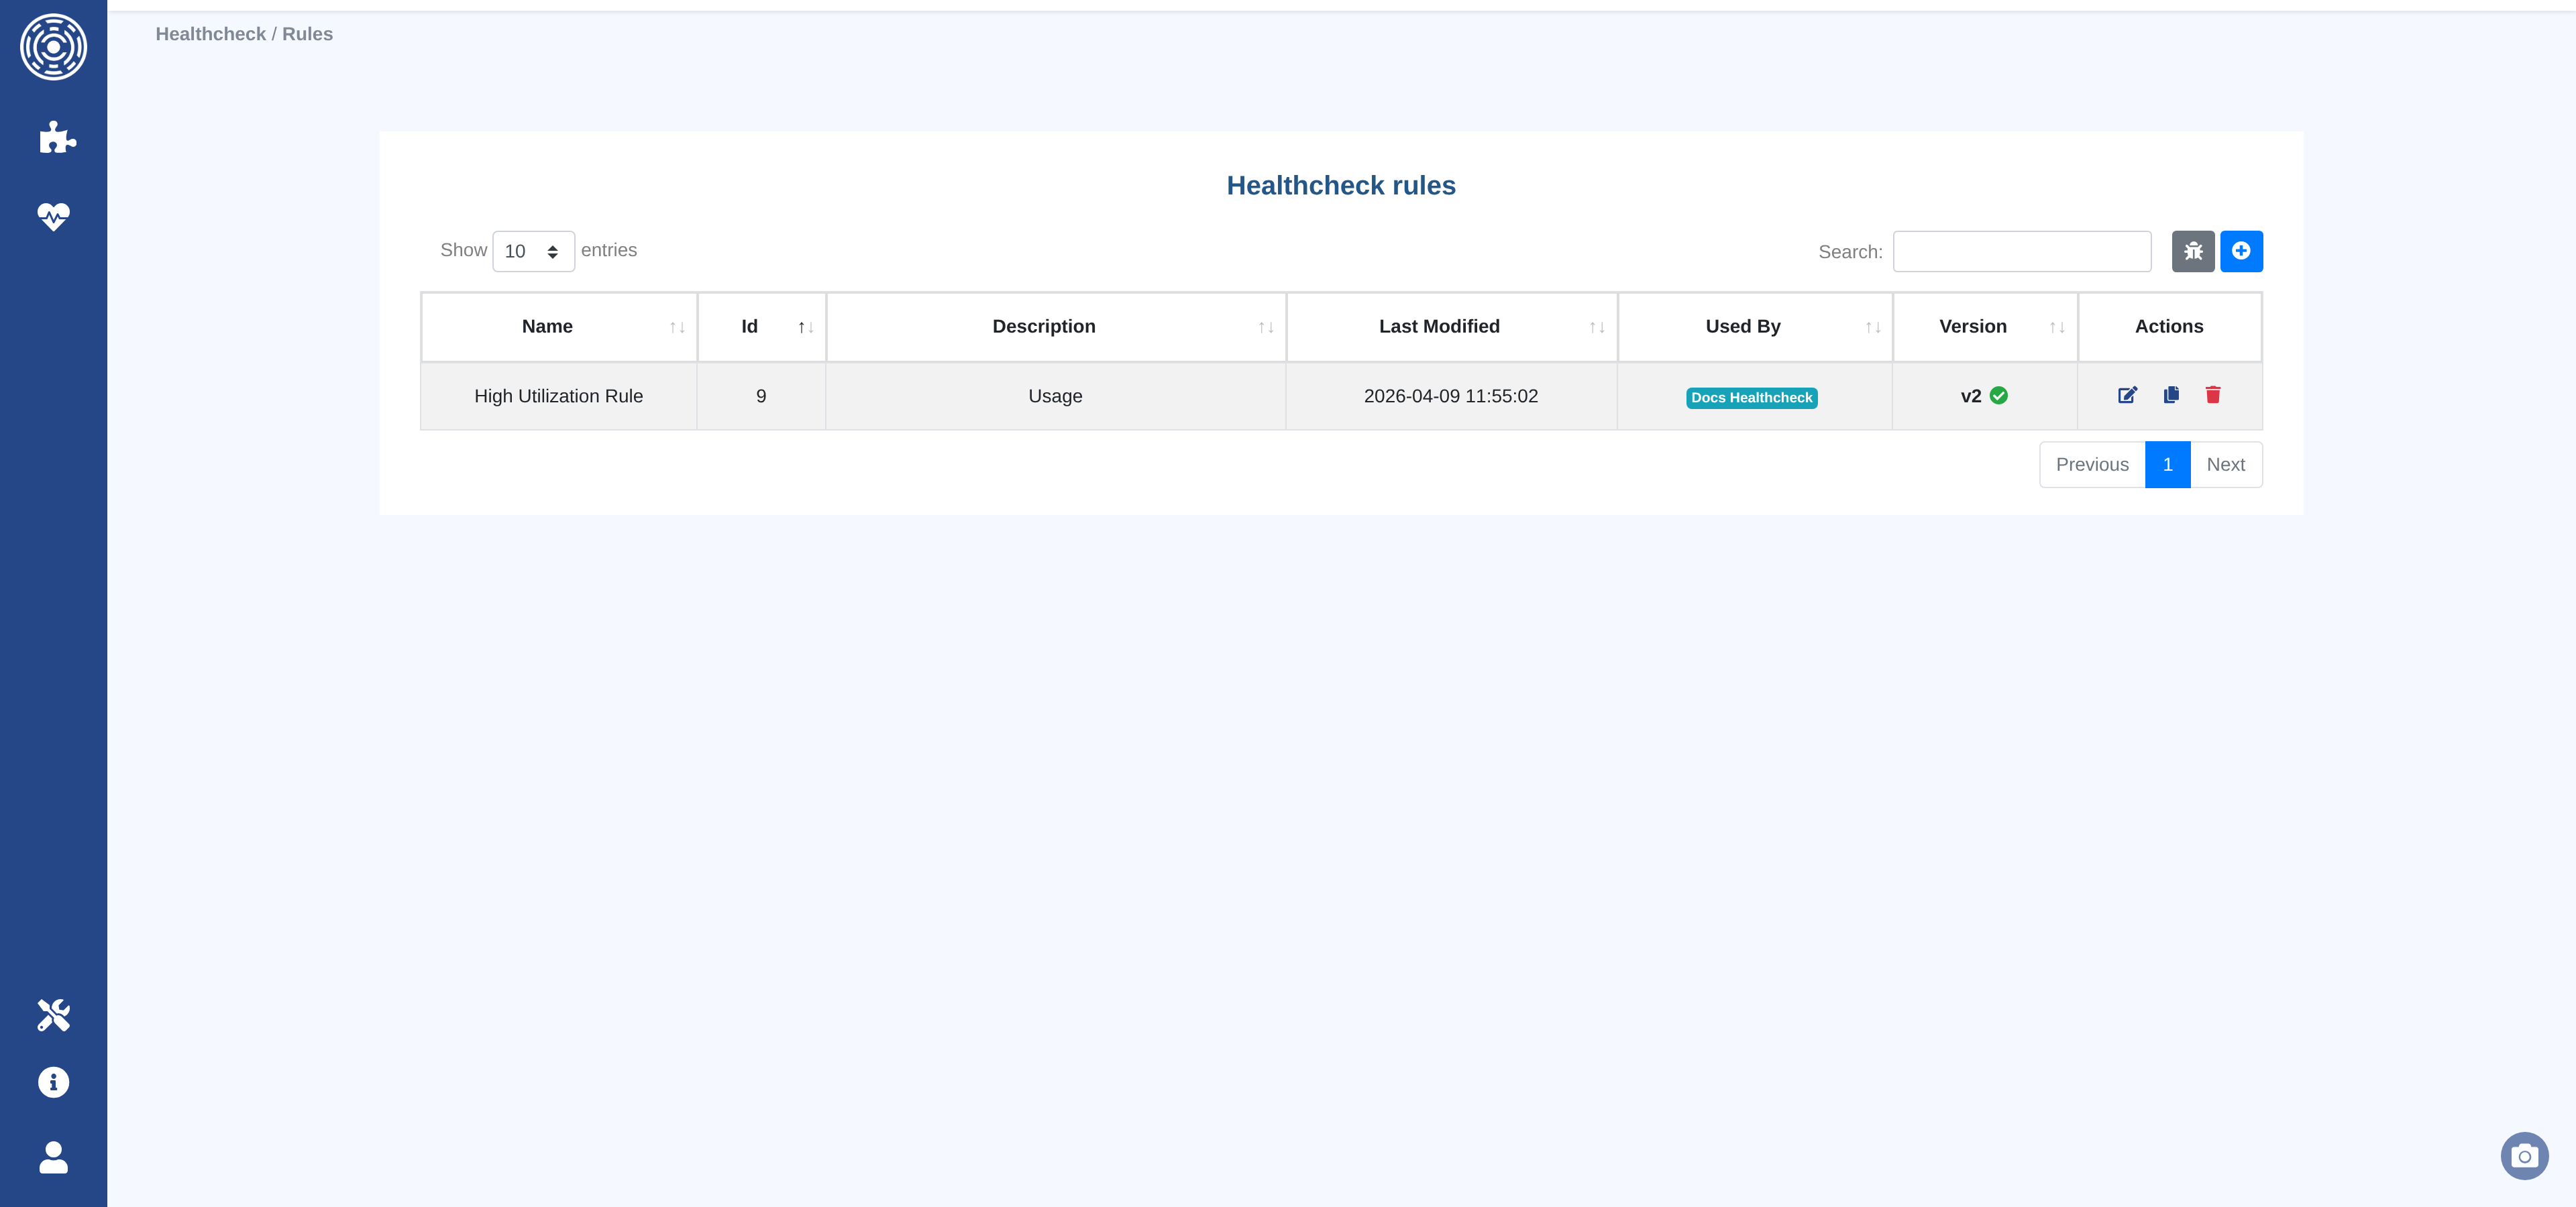This screenshot has height=1207, width=2576.
Task: Click the camera screenshot button
Action: tap(2524, 1156)
